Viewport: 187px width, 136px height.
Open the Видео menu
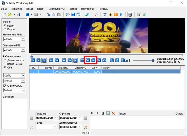coord(74,9)
